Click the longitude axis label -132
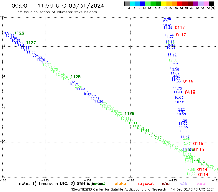 (x=46, y=180)
